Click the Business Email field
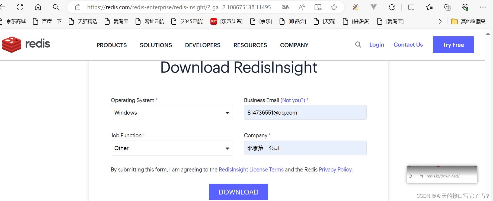 coord(305,112)
